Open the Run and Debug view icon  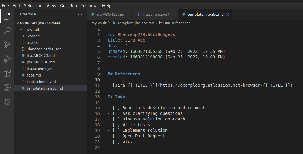7,59
